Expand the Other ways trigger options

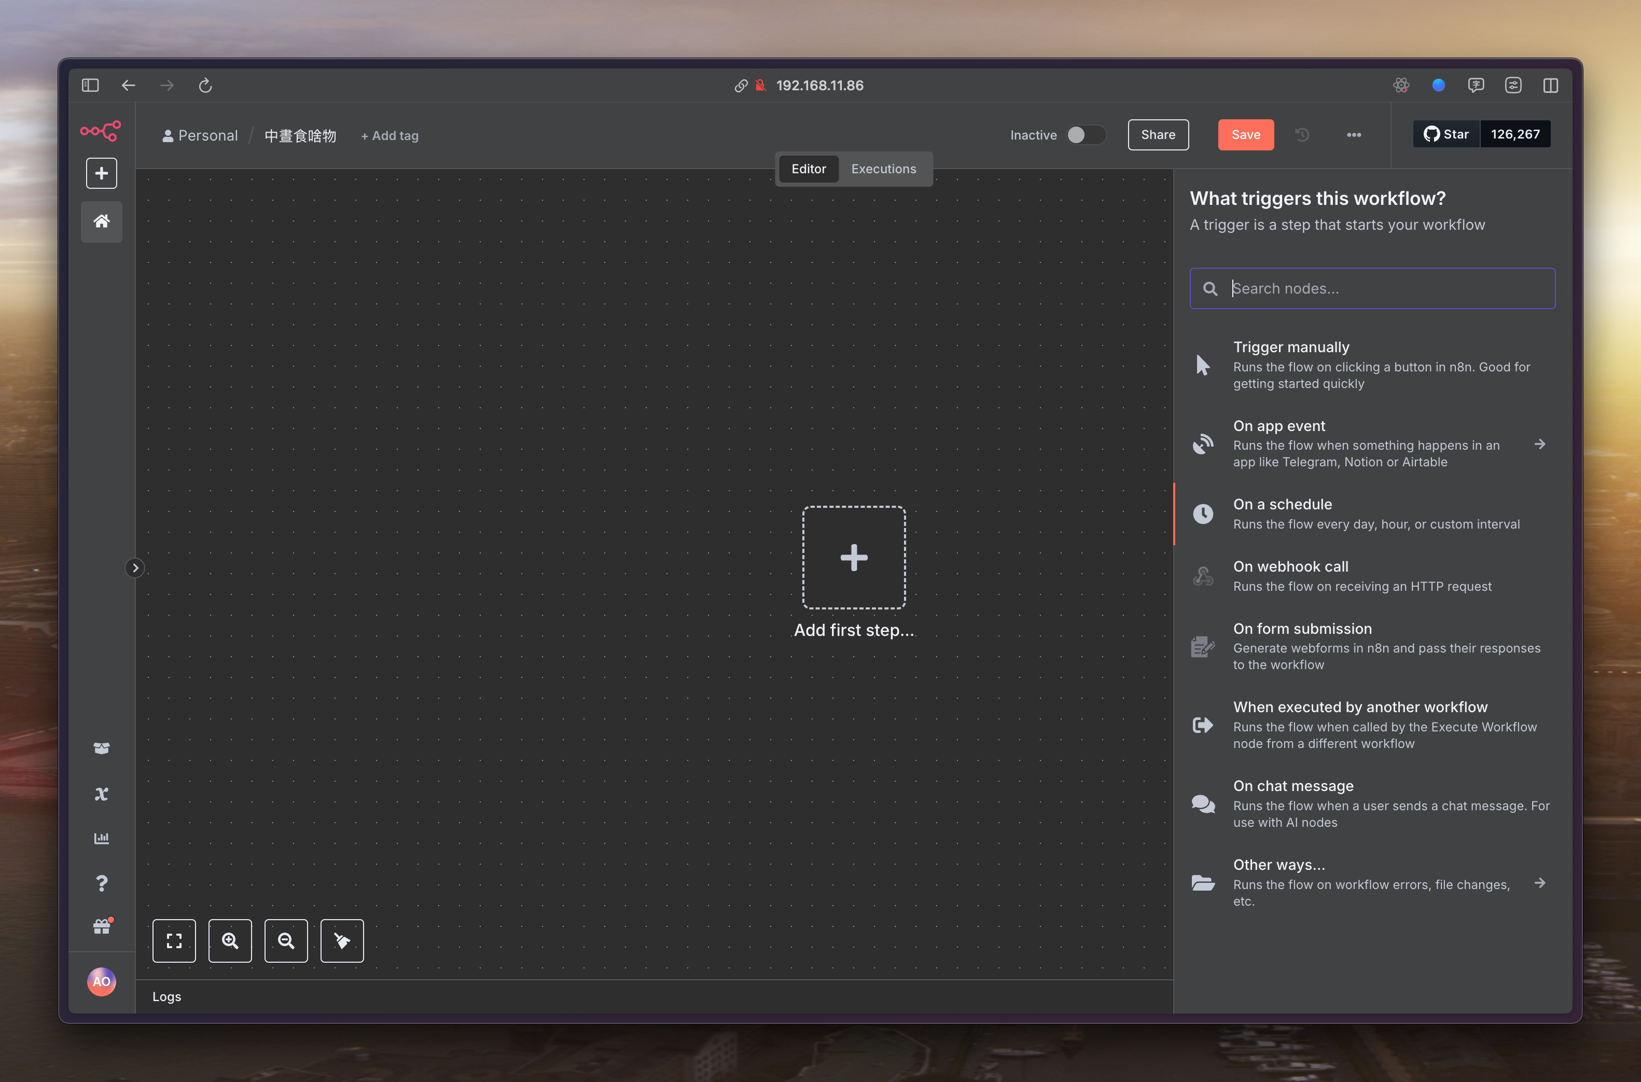click(1539, 883)
